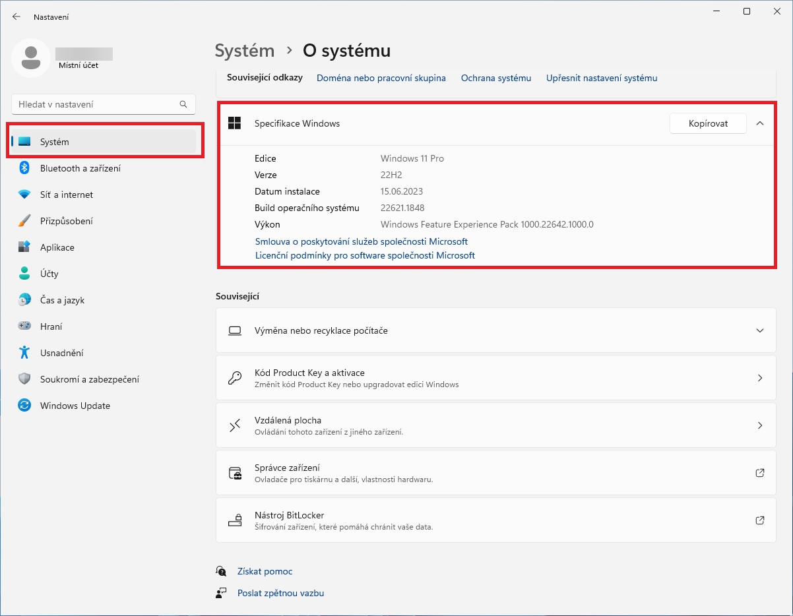Maximize the Nastavení window

(746, 11)
